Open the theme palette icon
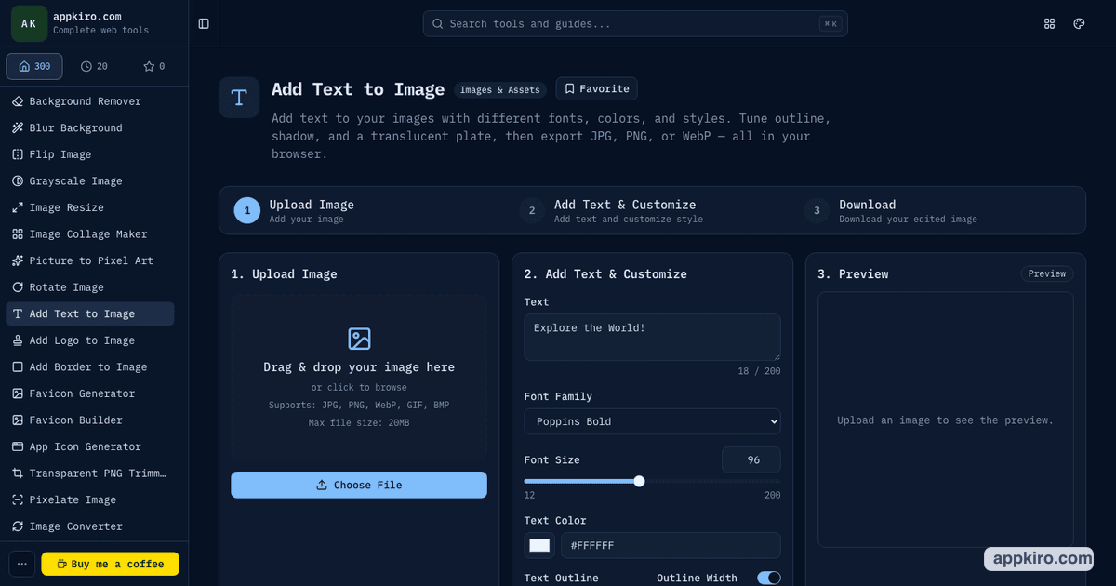Viewport: 1116px width, 586px height. tap(1079, 23)
